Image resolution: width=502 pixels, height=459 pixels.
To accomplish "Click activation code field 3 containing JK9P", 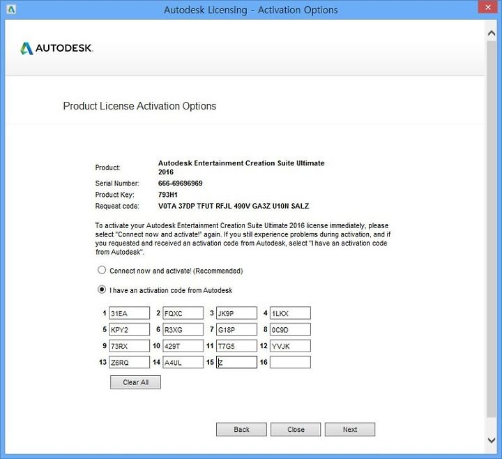I will pos(236,313).
